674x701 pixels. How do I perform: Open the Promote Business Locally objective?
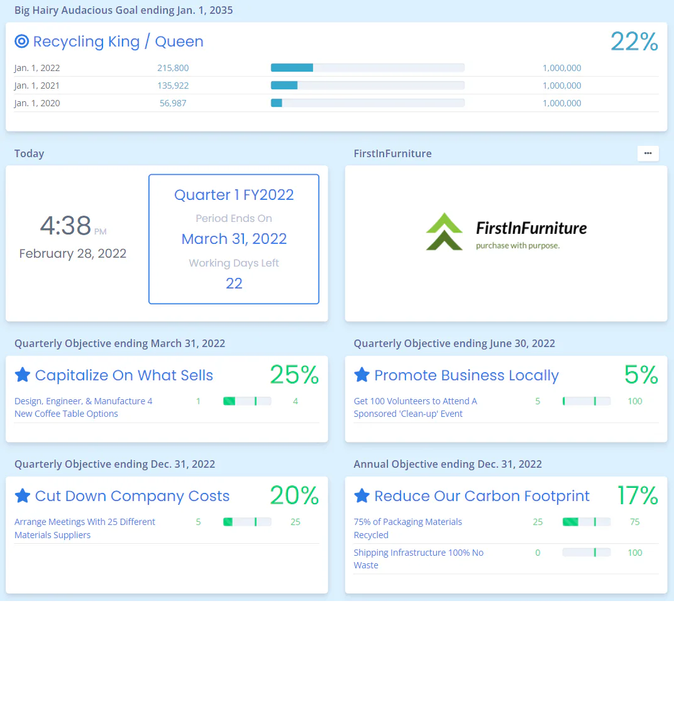466,375
